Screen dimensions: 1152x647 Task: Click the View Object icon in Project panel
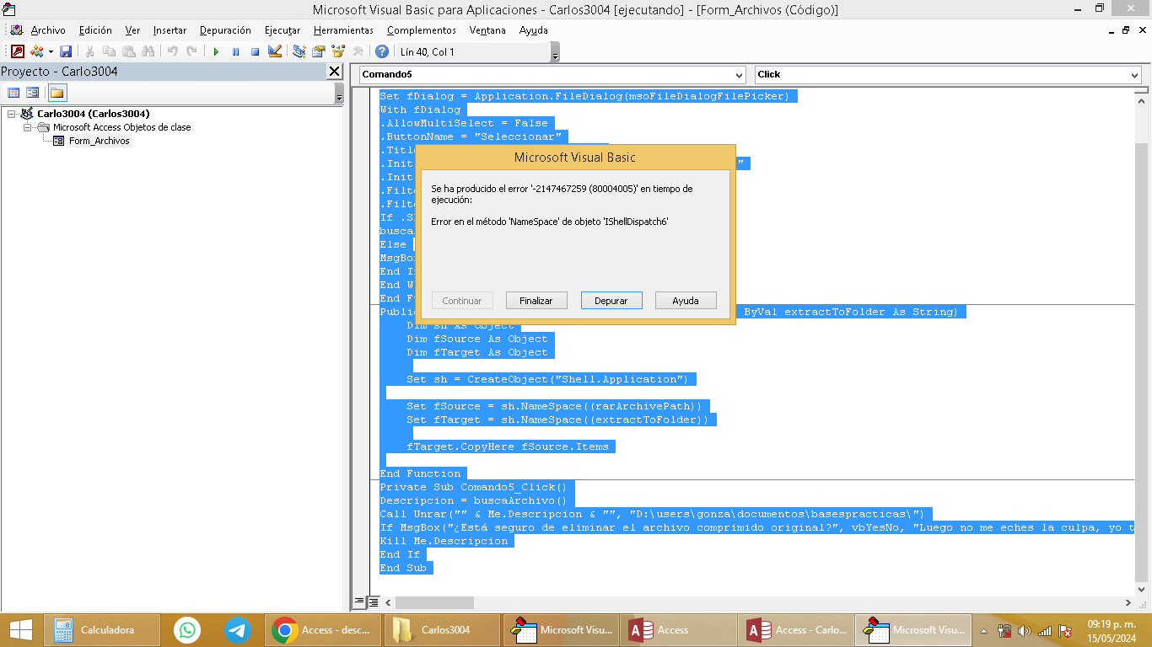point(33,93)
